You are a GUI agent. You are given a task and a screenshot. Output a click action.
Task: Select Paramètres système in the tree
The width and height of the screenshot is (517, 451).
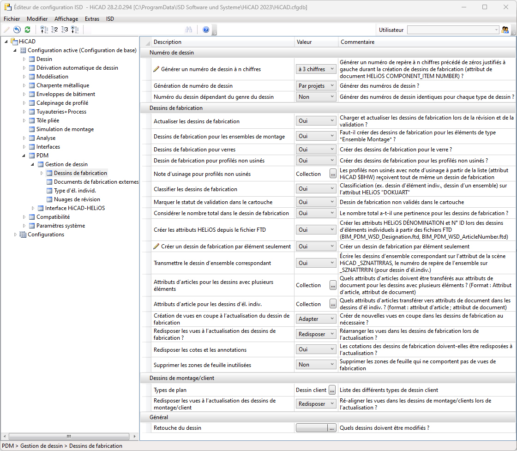(60, 226)
